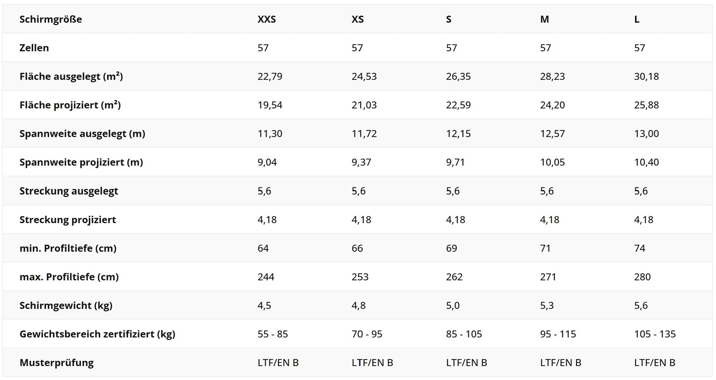Click min. Profiltiefe value 69
Screen dimensions: 716x380
pyautogui.click(x=451, y=248)
